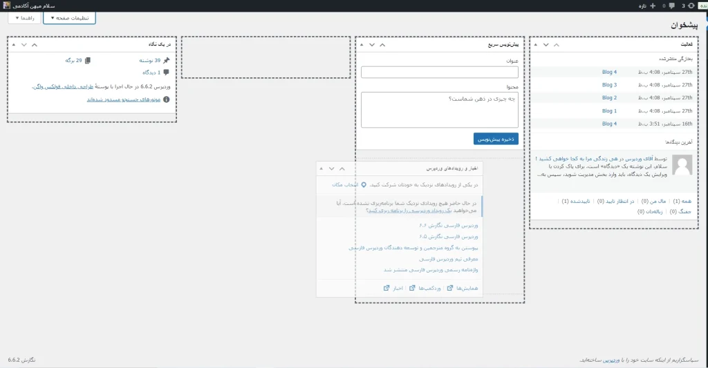Collapse the Activity widget panel
The width and height of the screenshot is (708, 368).
534,44
